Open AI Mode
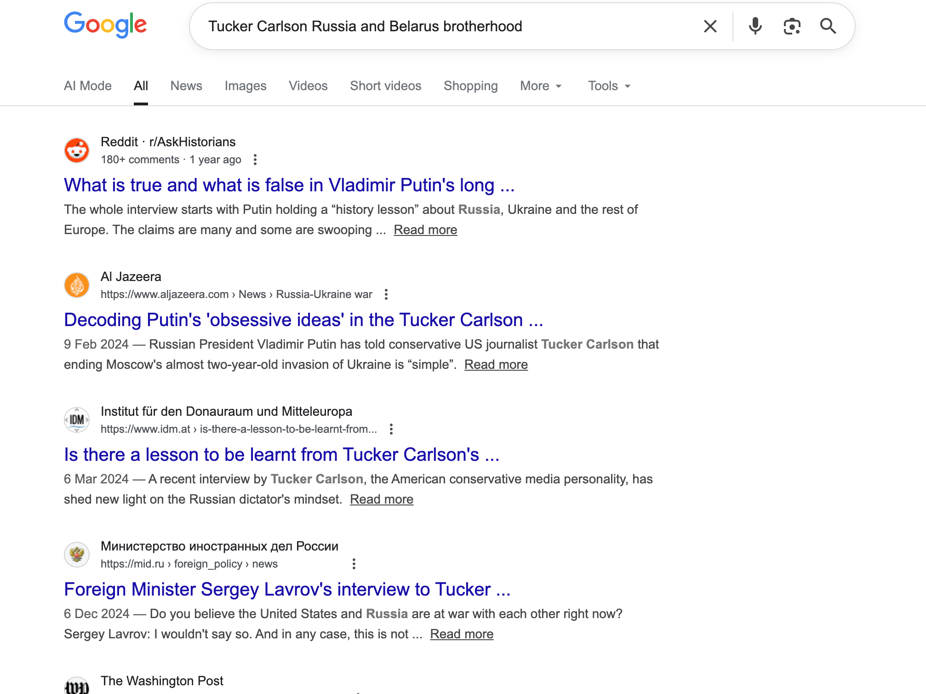This screenshot has width=926, height=694. click(87, 86)
